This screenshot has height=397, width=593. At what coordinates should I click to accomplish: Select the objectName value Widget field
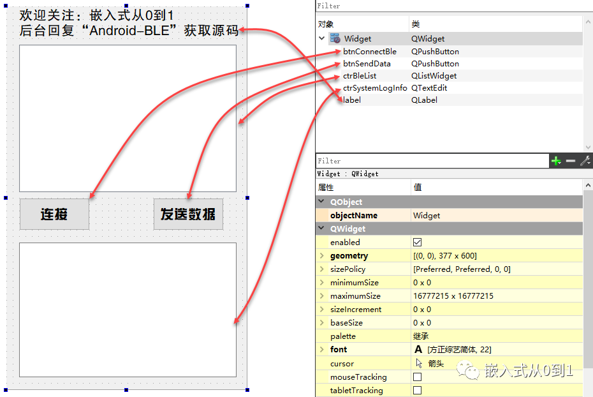pyautogui.click(x=497, y=215)
